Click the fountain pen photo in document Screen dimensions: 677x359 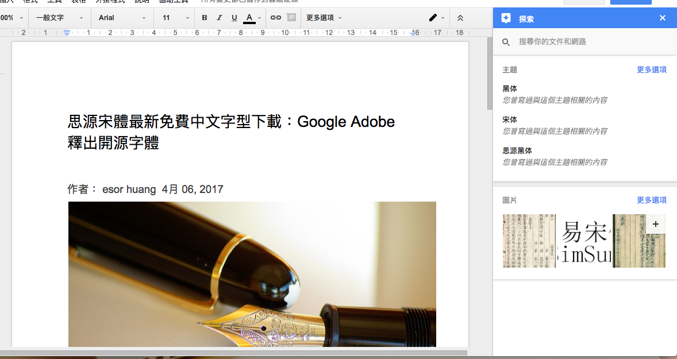[x=252, y=274]
